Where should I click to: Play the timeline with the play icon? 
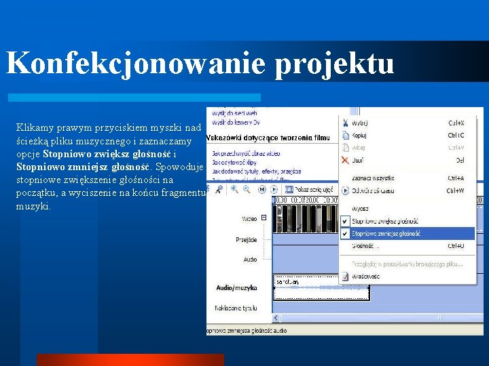click(274, 189)
